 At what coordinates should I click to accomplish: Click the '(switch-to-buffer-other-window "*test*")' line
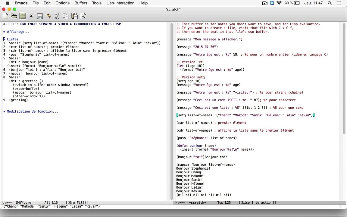[x=51, y=85]
